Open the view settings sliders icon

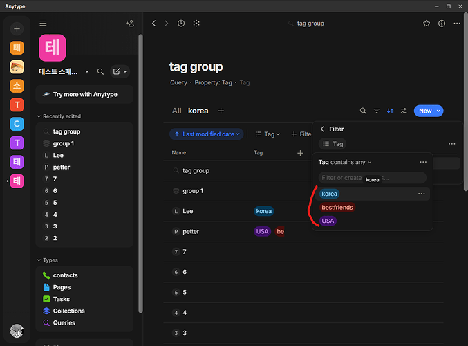[404, 111]
